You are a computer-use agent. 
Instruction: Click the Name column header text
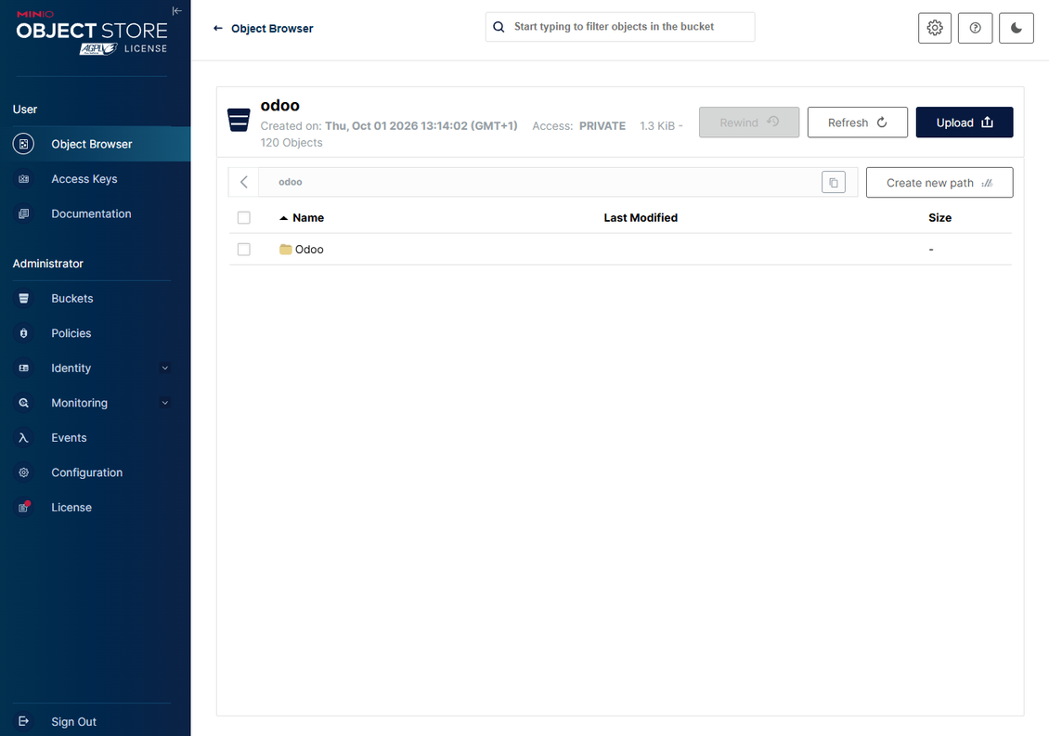click(x=308, y=217)
